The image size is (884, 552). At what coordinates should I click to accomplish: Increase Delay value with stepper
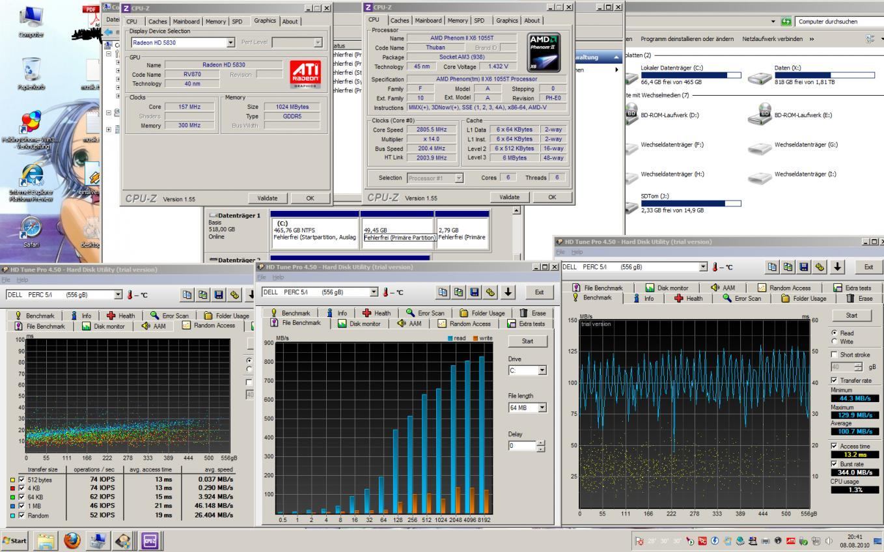pyautogui.click(x=542, y=443)
